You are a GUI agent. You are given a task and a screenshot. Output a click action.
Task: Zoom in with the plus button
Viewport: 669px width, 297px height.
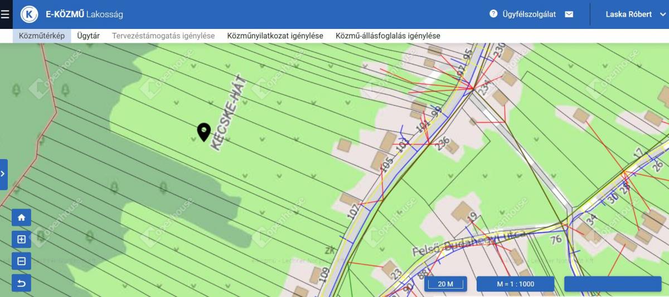coord(21,240)
